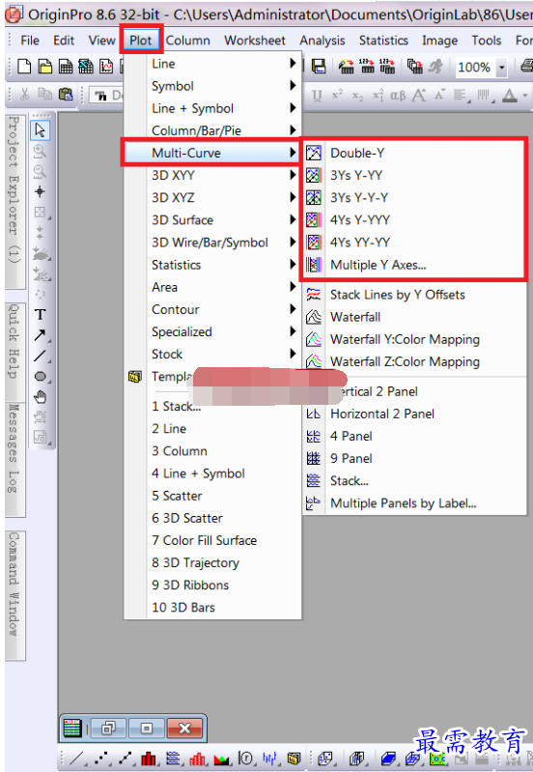Expand the Line + Symbol submenu

click(212, 108)
